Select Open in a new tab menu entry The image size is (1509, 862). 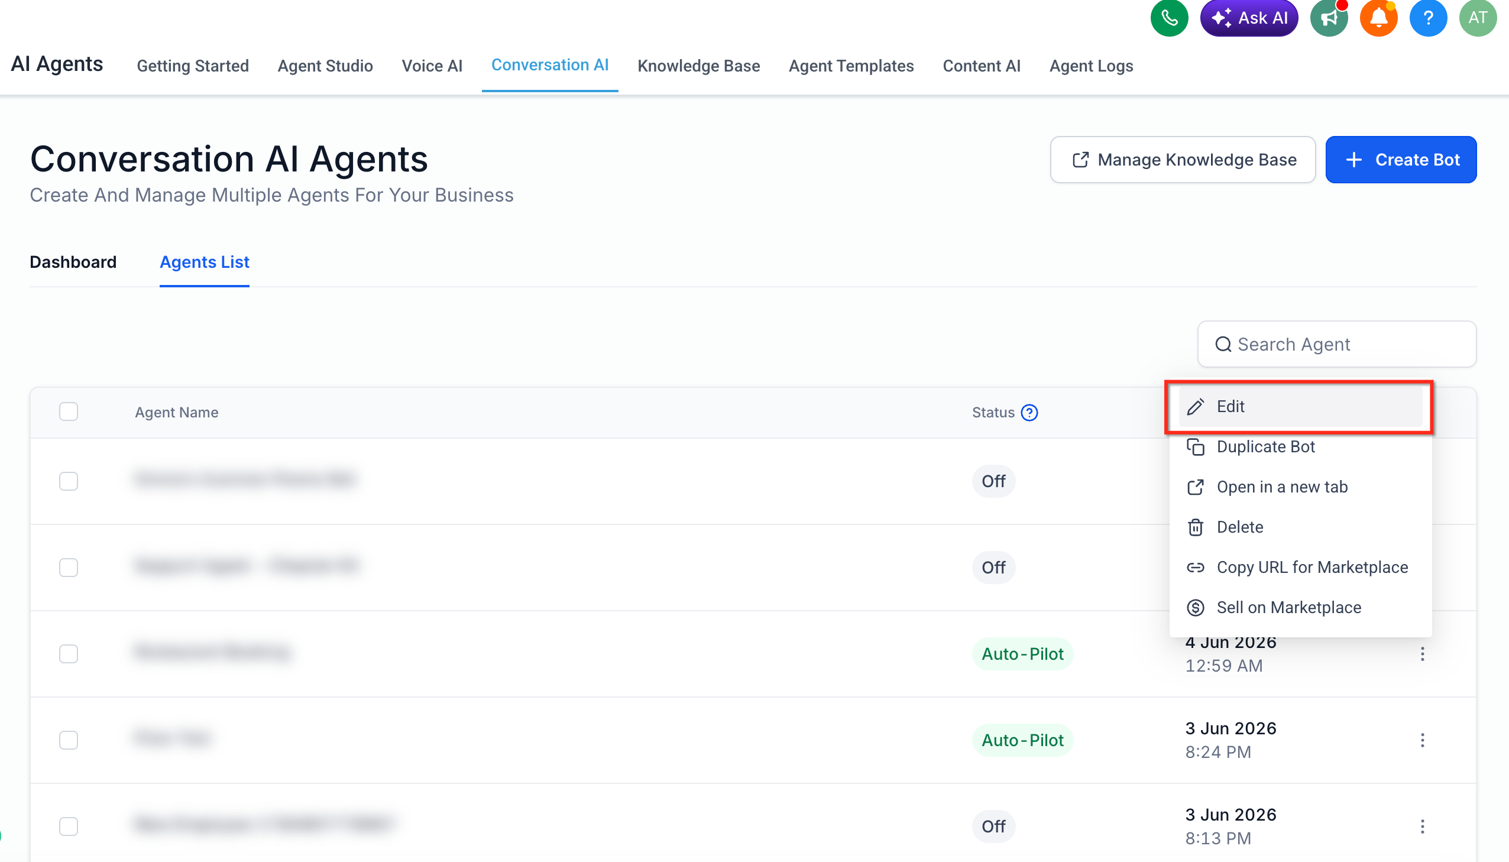1300,487
